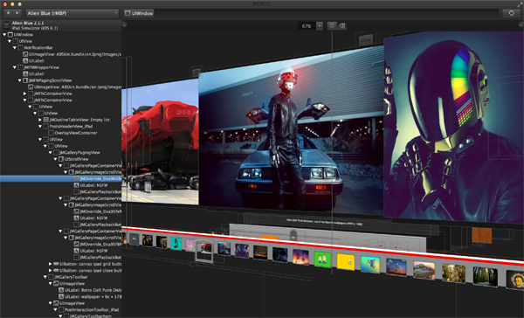Click the window icon beside root UIWindow row

[x=10, y=34]
